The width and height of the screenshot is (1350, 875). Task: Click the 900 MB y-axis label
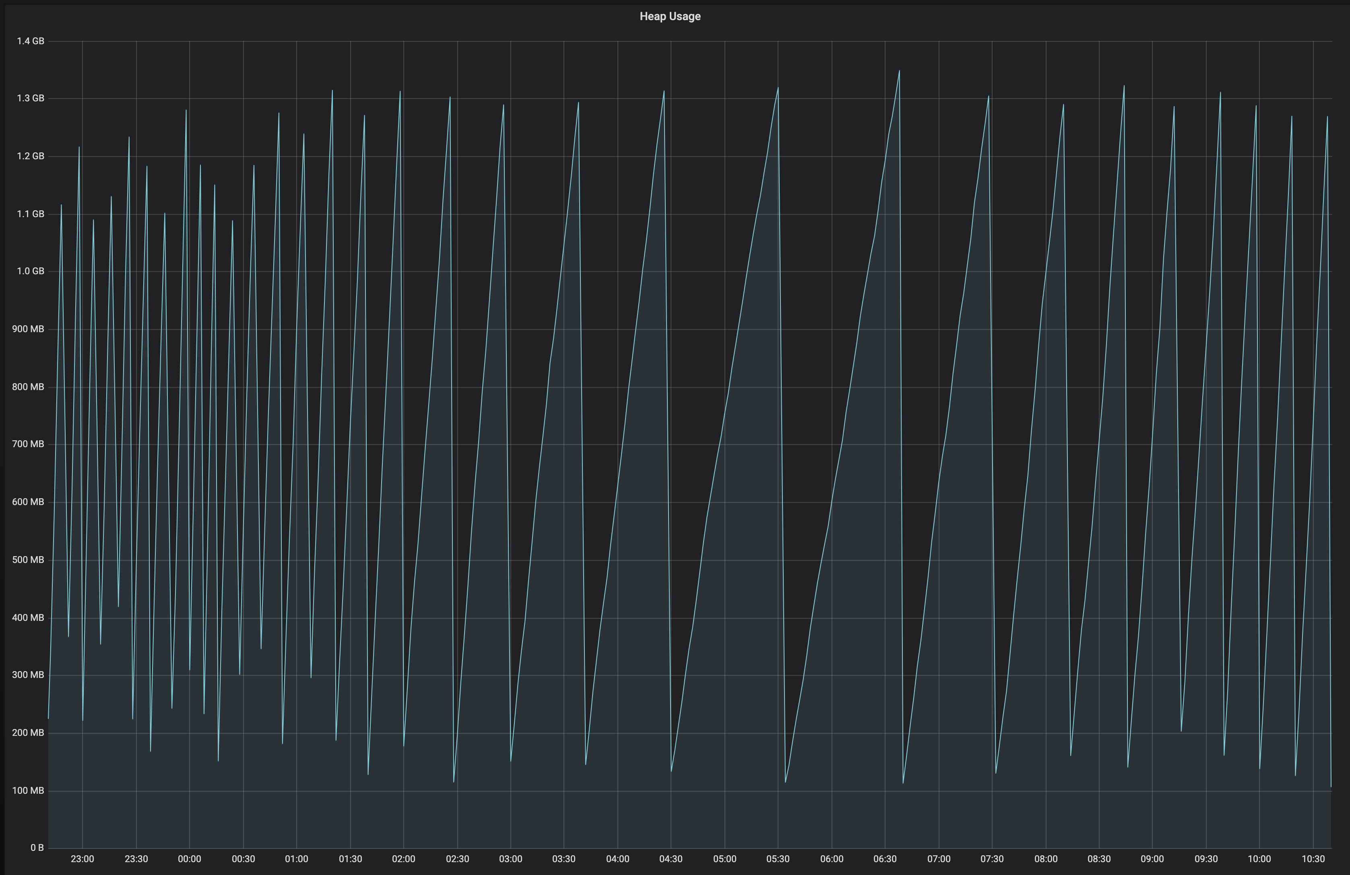28,329
